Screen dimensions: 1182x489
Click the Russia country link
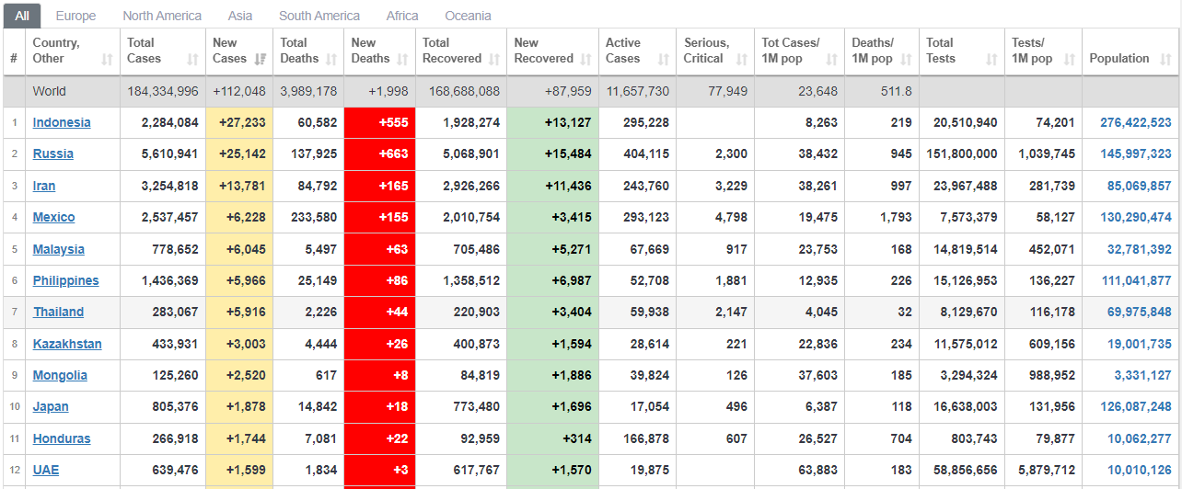point(53,154)
